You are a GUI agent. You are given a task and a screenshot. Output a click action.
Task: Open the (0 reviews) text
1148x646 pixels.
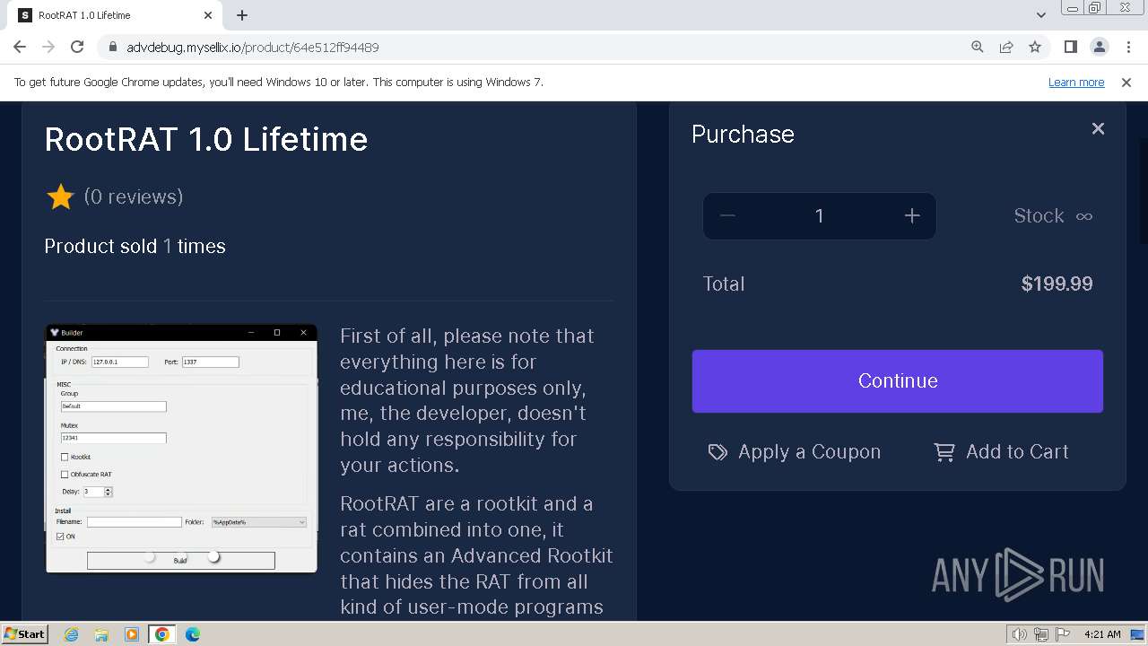[x=134, y=196]
